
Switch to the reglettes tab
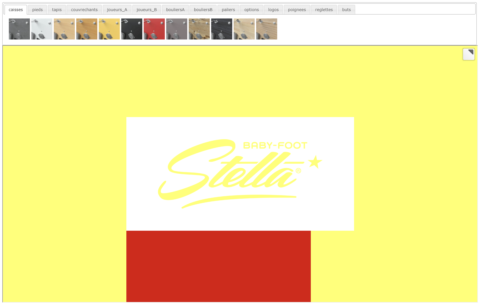point(324,10)
